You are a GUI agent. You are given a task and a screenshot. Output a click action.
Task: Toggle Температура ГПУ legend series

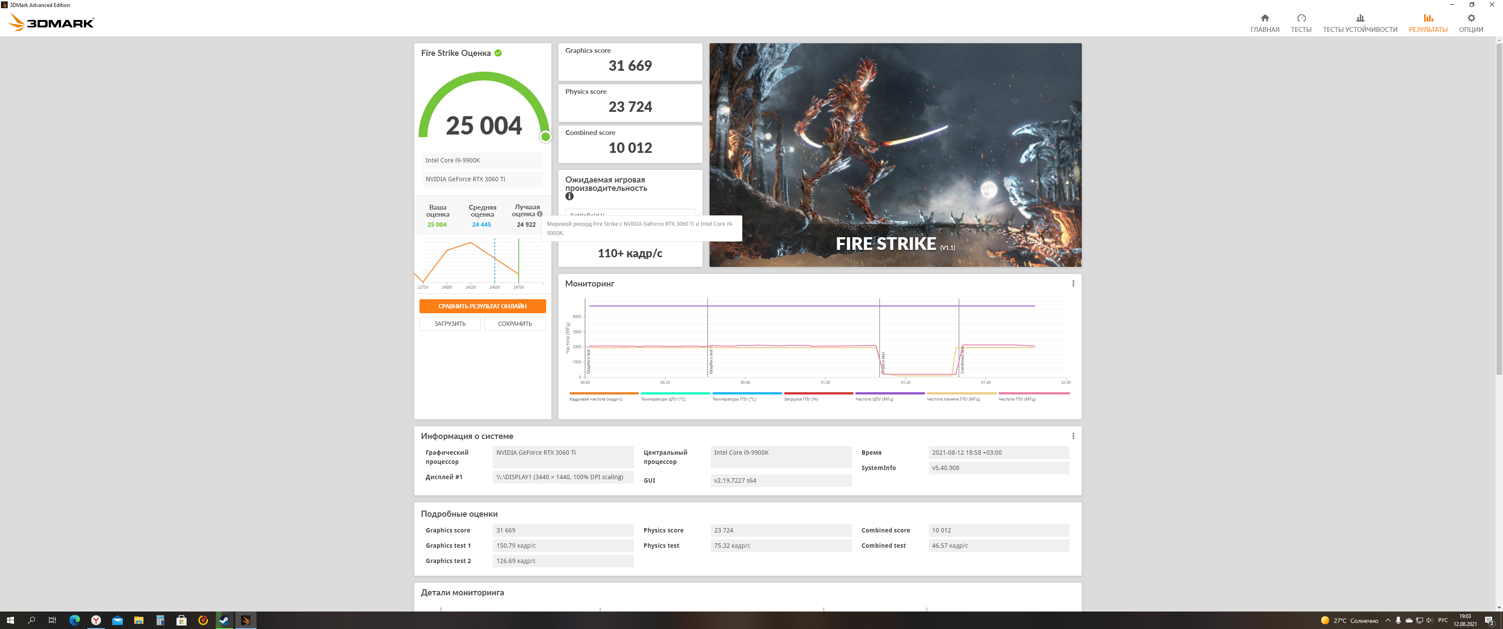[x=734, y=399]
